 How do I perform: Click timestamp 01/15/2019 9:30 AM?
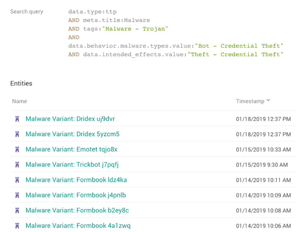click(262, 165)
